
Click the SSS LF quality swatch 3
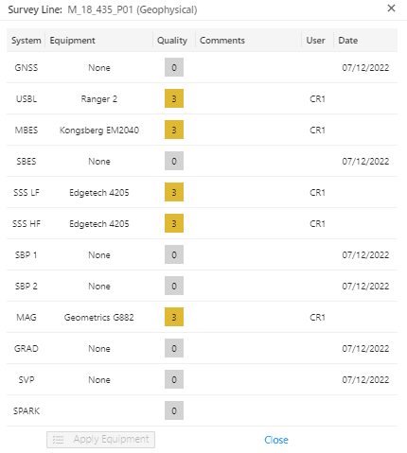tap(174, 192)
